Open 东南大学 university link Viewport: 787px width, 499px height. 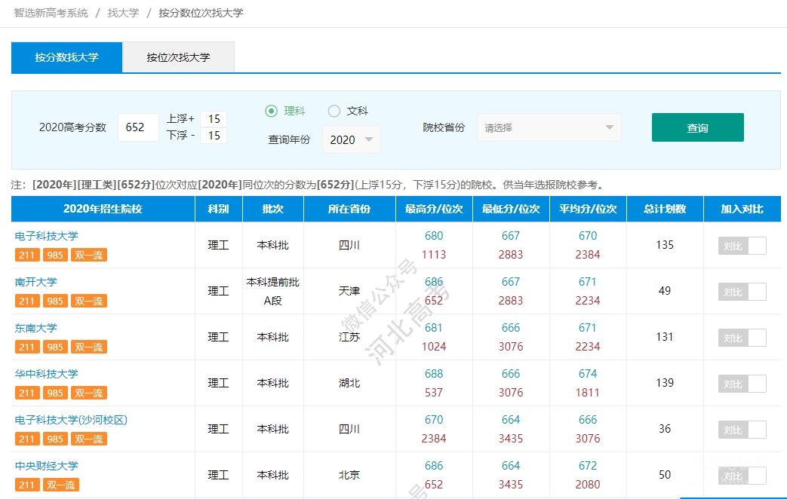(x=35, y=328)
